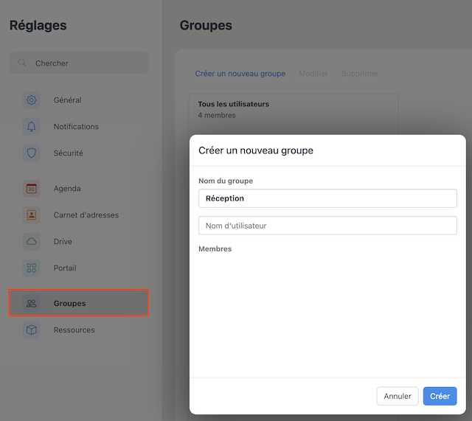The image size is (472, 421).
Task: Click the Nom d'utilisateur input field
Action: click(x=327, y=226)
